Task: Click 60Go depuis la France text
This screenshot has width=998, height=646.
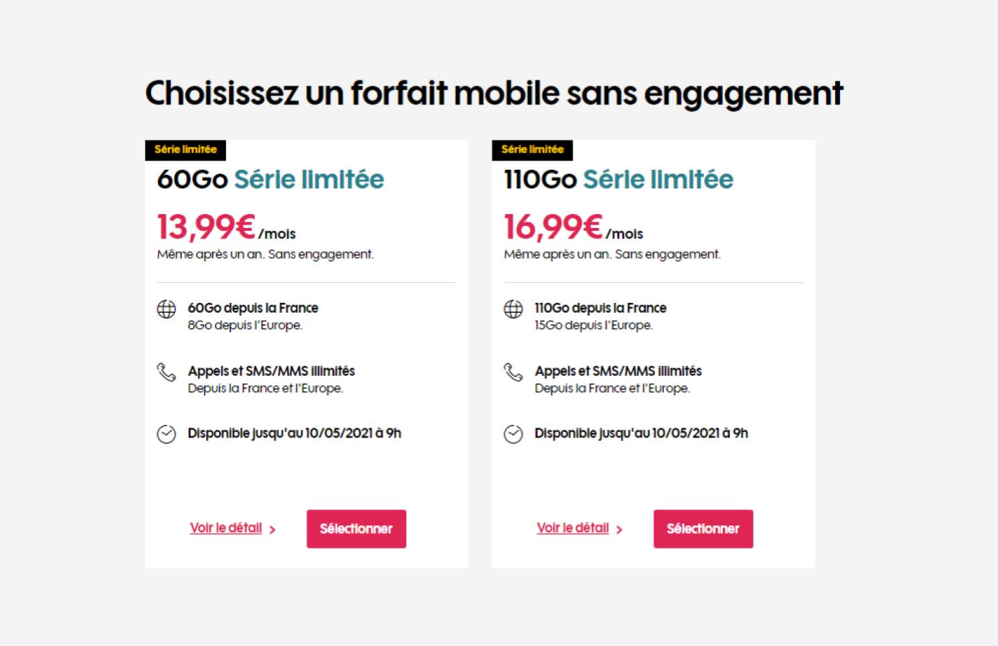Action: (253, 308)
